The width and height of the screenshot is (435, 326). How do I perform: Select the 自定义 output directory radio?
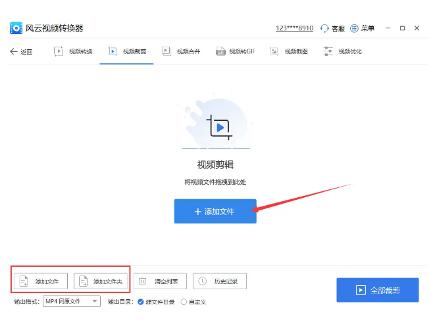pos(184,302)
